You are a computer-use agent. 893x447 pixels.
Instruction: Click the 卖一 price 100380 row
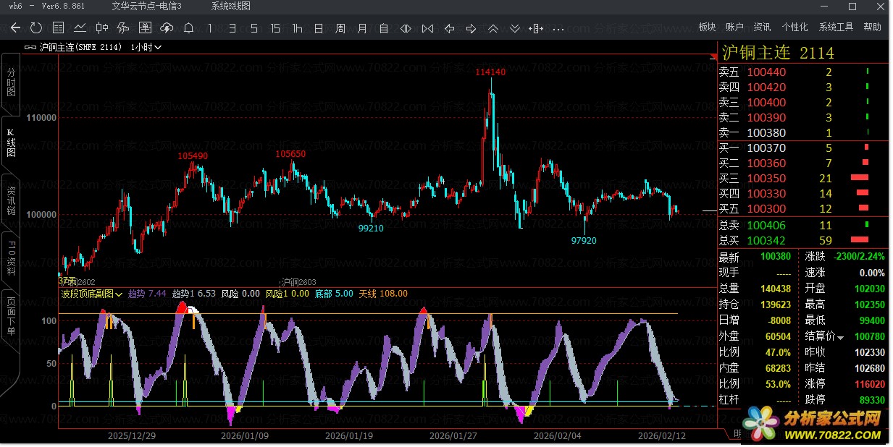click(766, 133)
